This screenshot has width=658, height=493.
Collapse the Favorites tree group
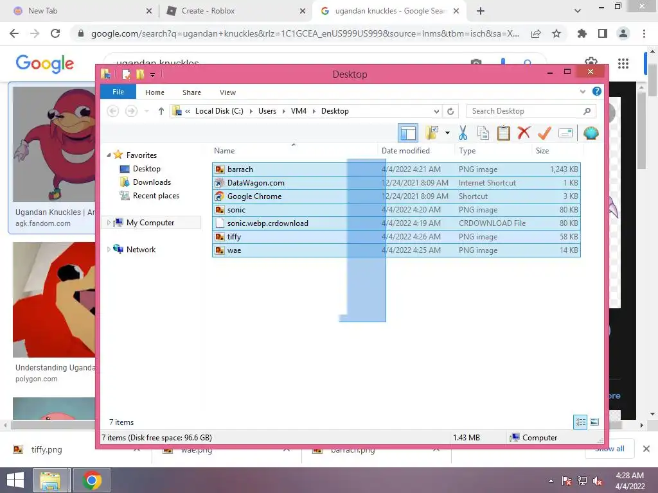pyautogui.click(x=109, y=155)
